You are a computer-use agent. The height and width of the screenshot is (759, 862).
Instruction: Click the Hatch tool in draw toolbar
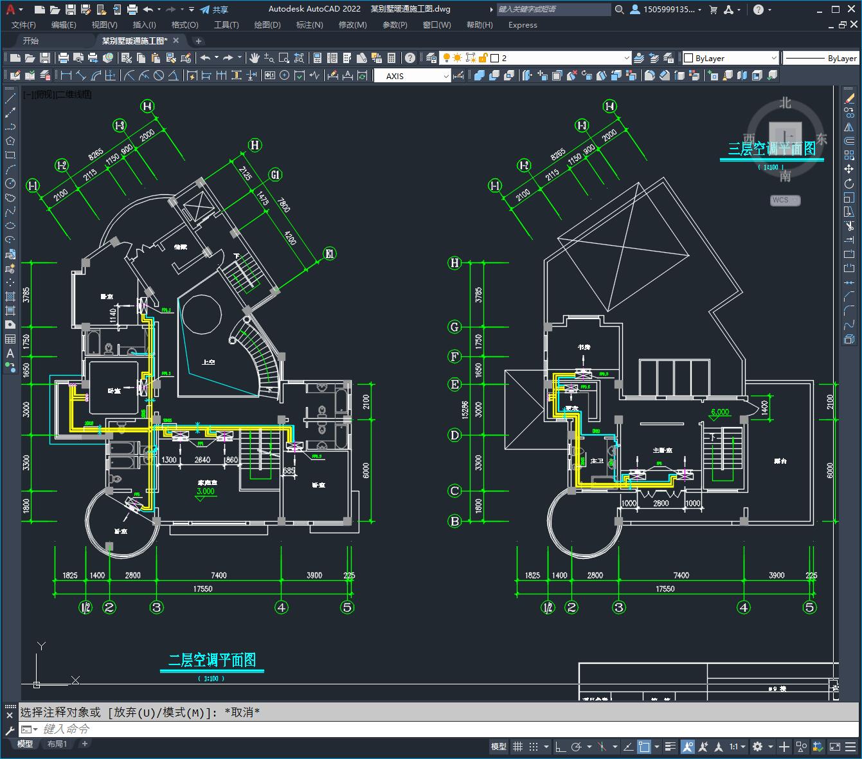[10, 297]
